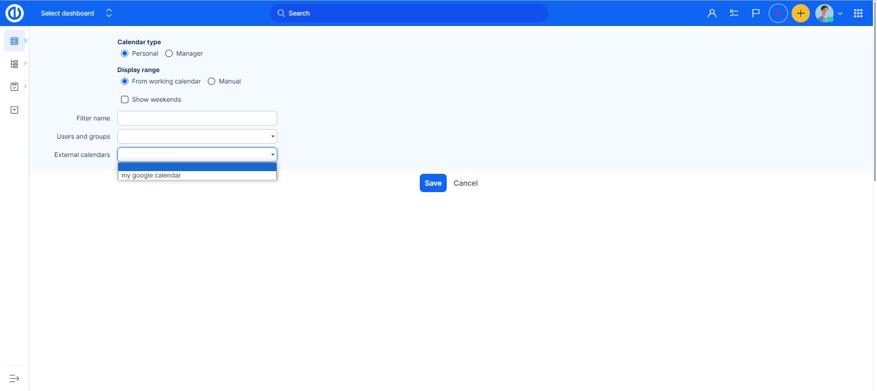Expand the sidebar with bottom arrow icon
877x391 pixels.
pyautogui.click(x=14, y=378)
